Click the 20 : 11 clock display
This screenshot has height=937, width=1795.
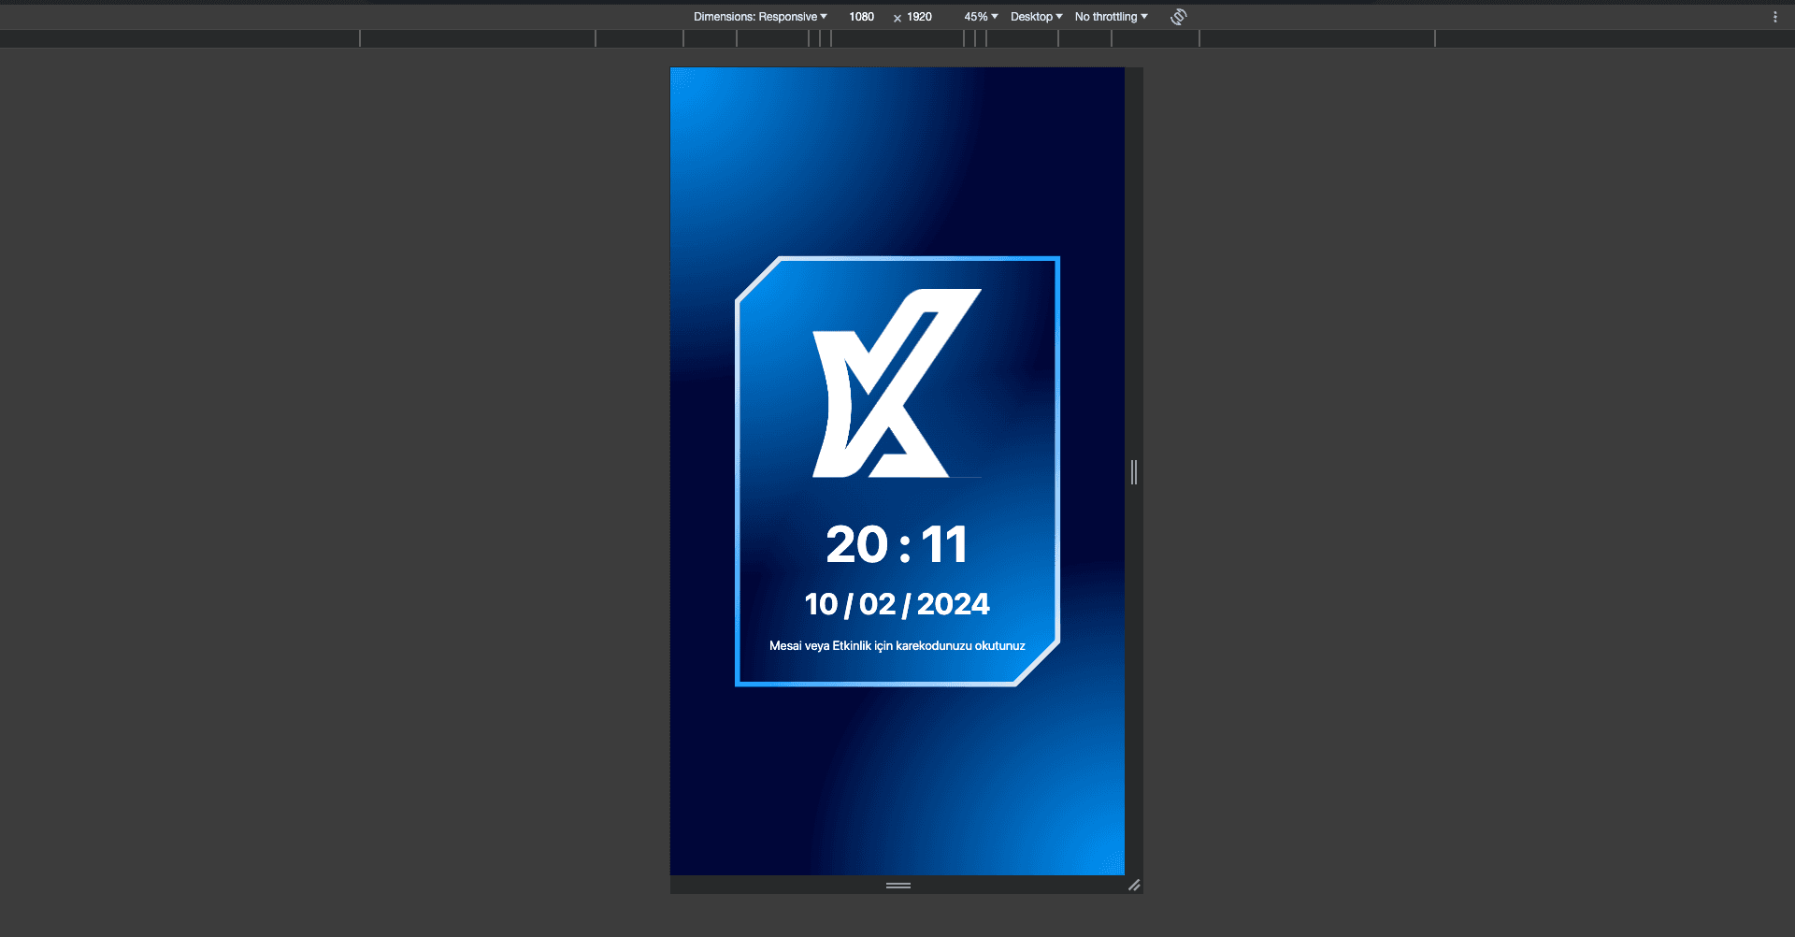(x=897, y=544)
